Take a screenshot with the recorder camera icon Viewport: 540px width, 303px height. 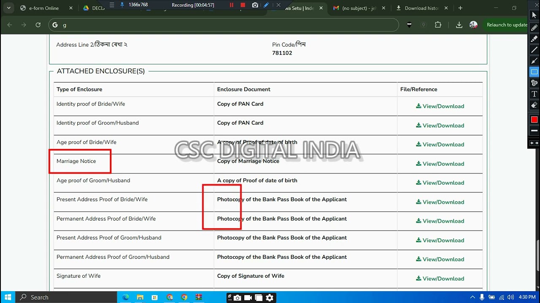tap(255, 5)
